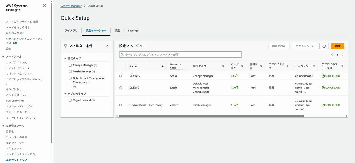The image size is (355, 163).
Task: Click the green check version icon for jyq5b
Action: 237,88
